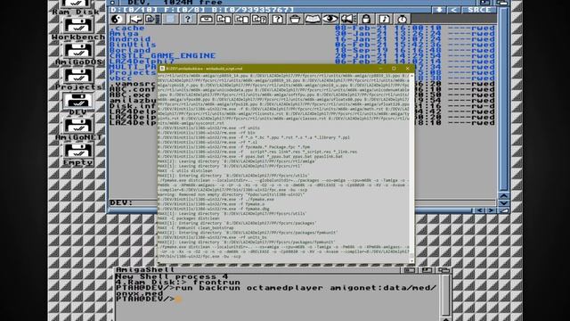Click the AmigaShell window title bar
This screenshot has height=321, width=570.
click(x=258, y=270)
